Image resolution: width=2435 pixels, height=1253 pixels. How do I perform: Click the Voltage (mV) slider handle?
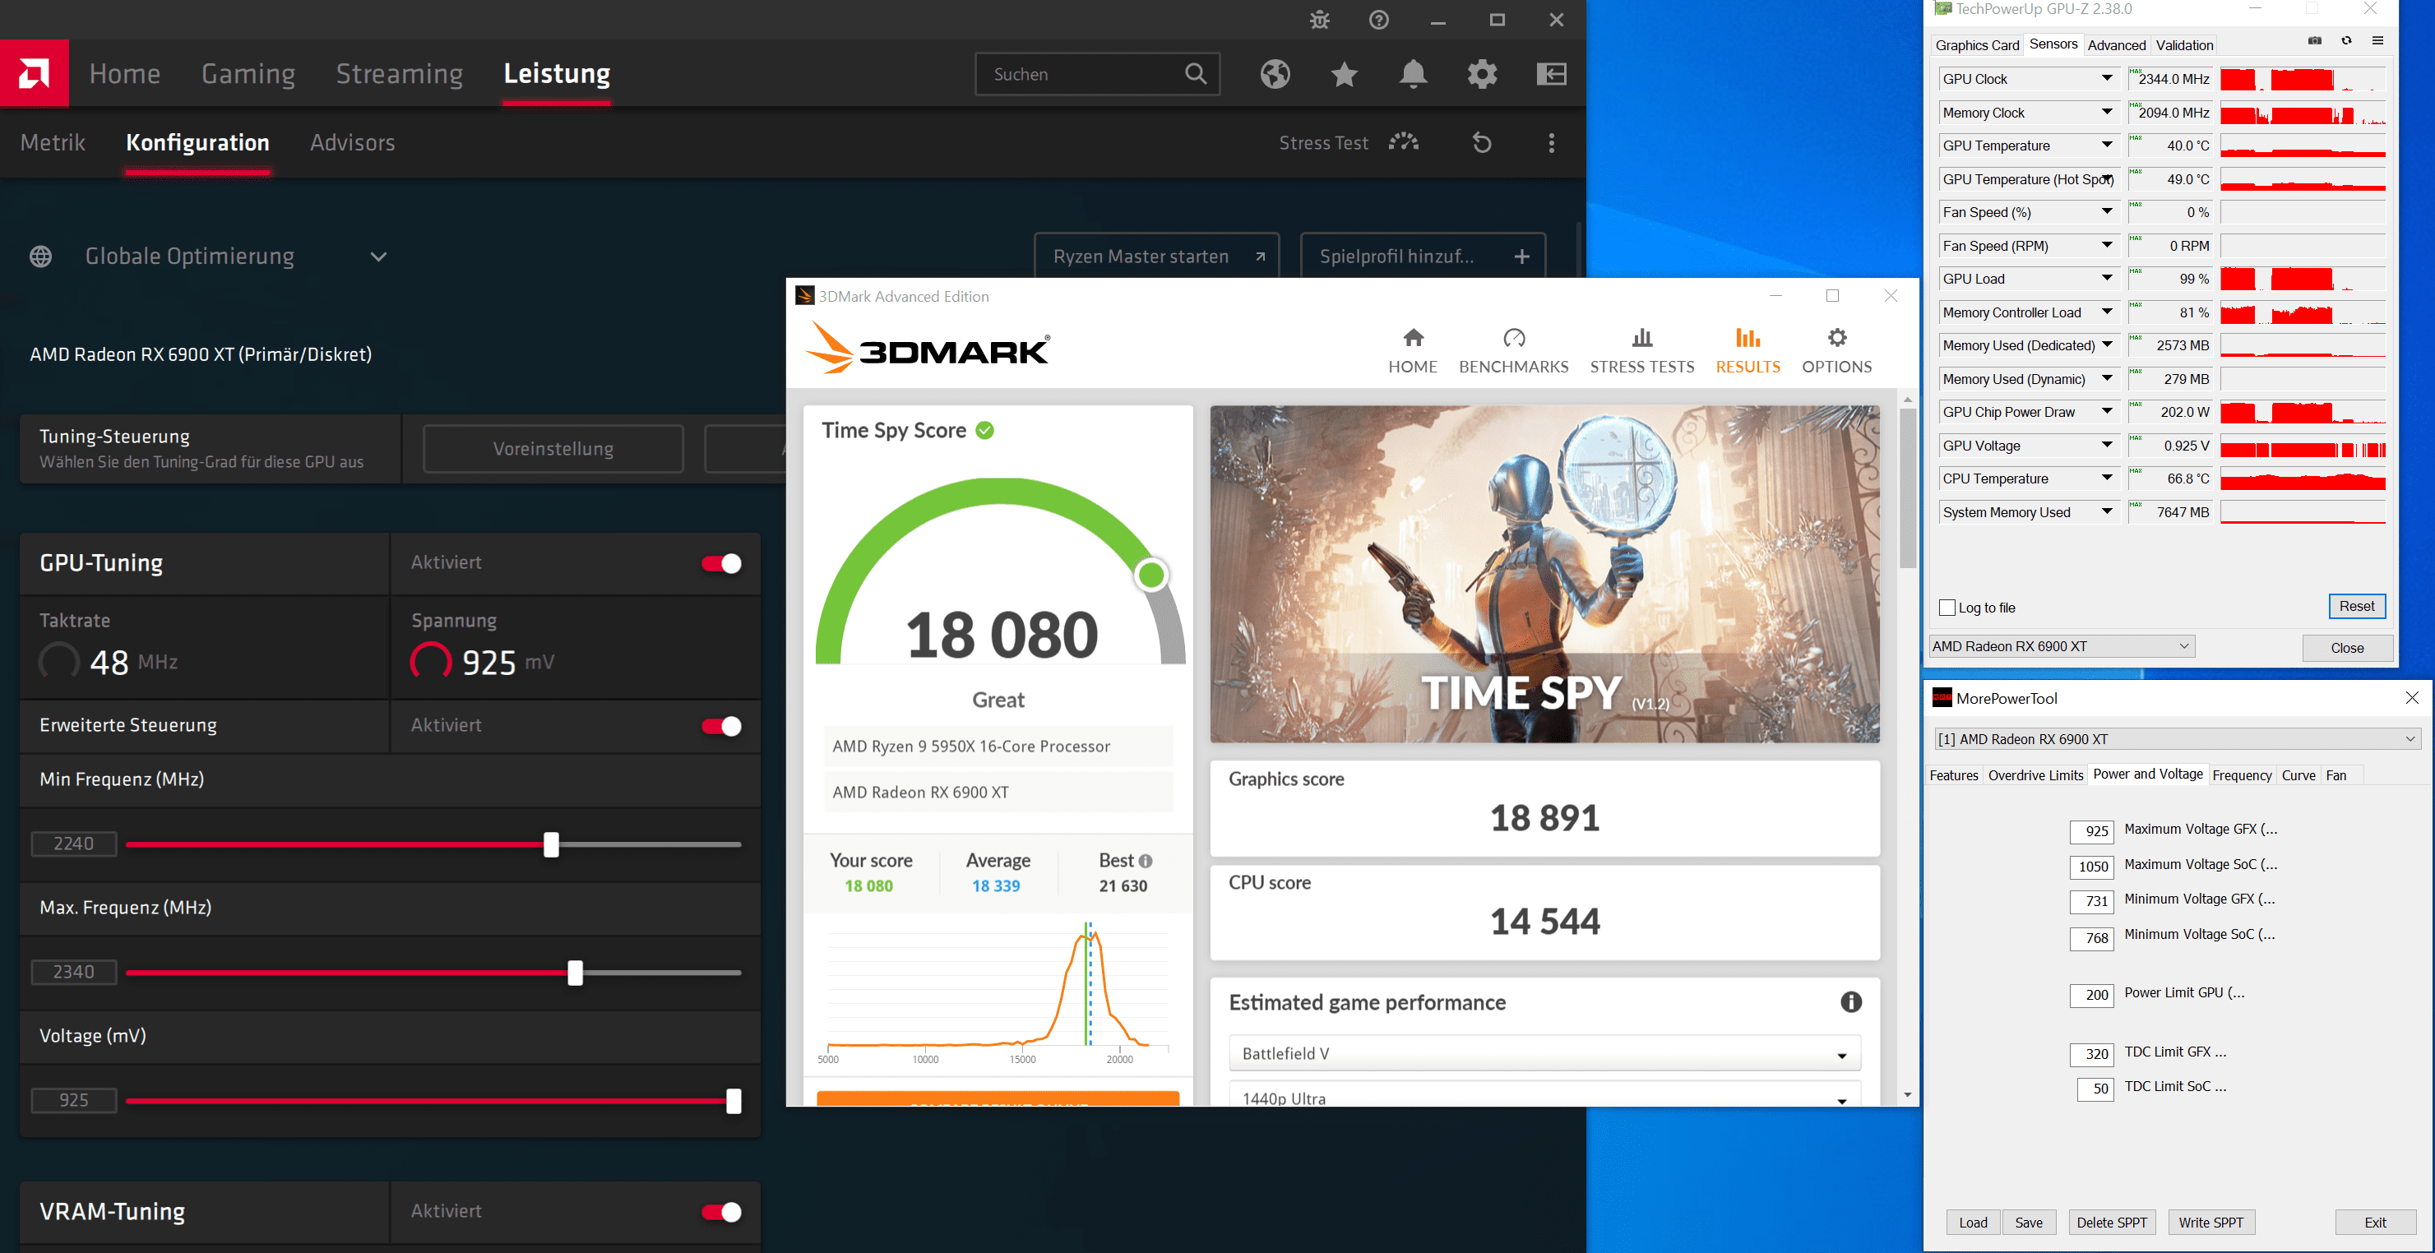[x=734, y=1101]
